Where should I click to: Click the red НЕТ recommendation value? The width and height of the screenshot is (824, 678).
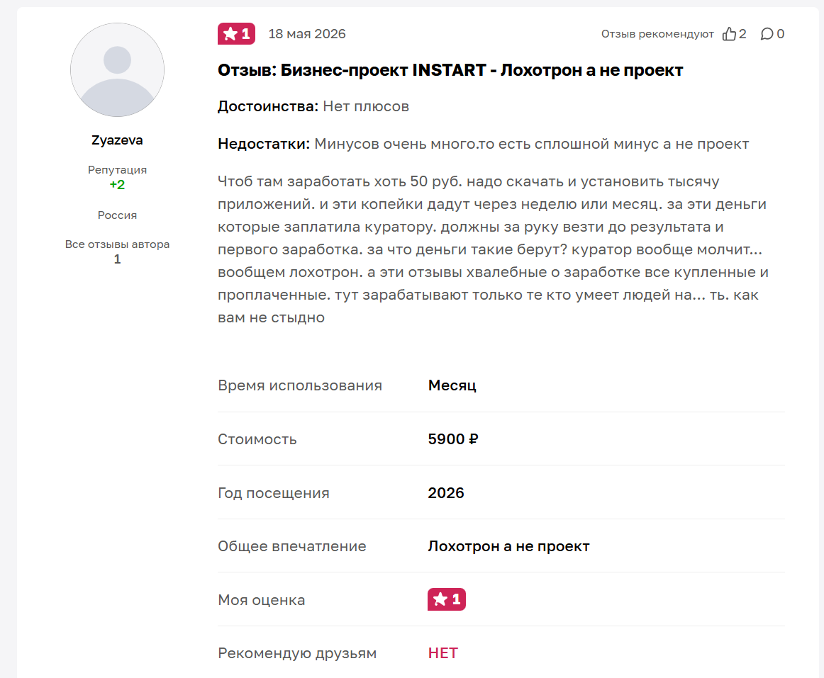coord(443,652)
